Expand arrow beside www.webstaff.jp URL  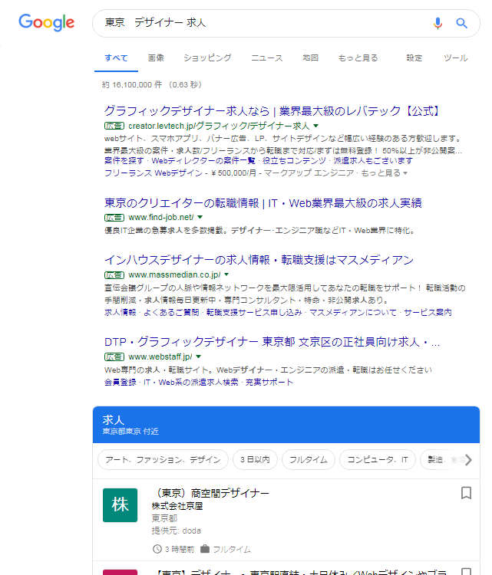(x=198, y=356)
